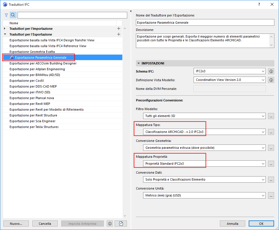Select Esportazione per Tekla Structures
The width and height of the screenshot is (279, 230).
pos(63,127)
